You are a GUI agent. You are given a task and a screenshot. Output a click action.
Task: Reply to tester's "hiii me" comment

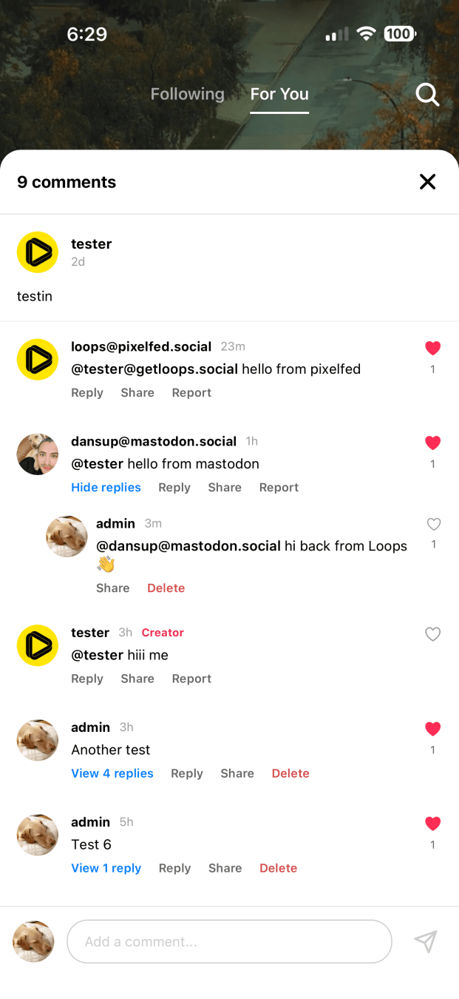86,679
